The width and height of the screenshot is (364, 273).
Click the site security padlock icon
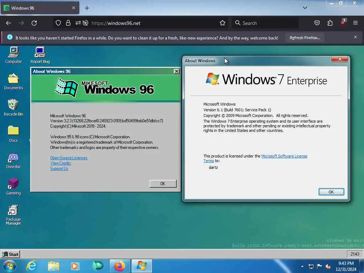(68, 23)
